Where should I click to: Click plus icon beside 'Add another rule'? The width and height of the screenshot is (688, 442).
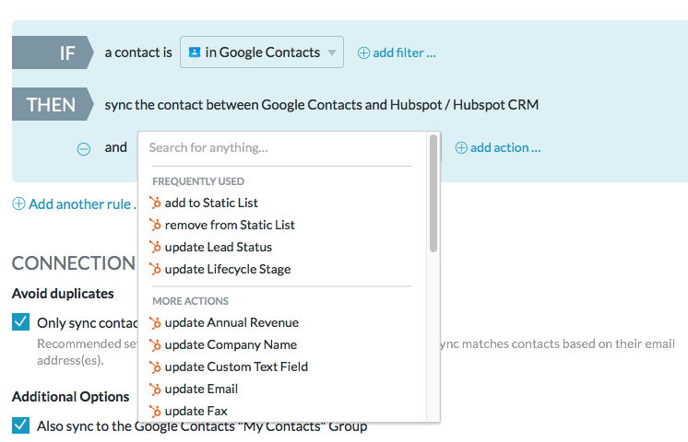coord(18,204)
